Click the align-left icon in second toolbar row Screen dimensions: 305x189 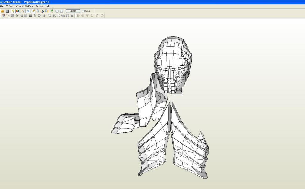point(78,16)
